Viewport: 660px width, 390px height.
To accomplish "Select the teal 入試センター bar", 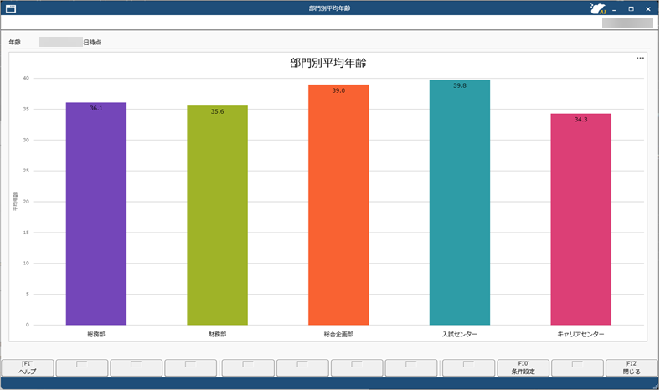I will point(460,202).
